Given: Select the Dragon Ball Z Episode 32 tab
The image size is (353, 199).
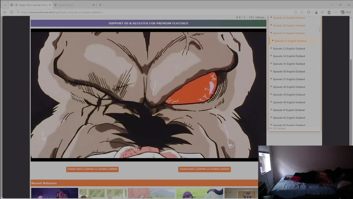Looking at the screenshot, I should tap(30, 5).
